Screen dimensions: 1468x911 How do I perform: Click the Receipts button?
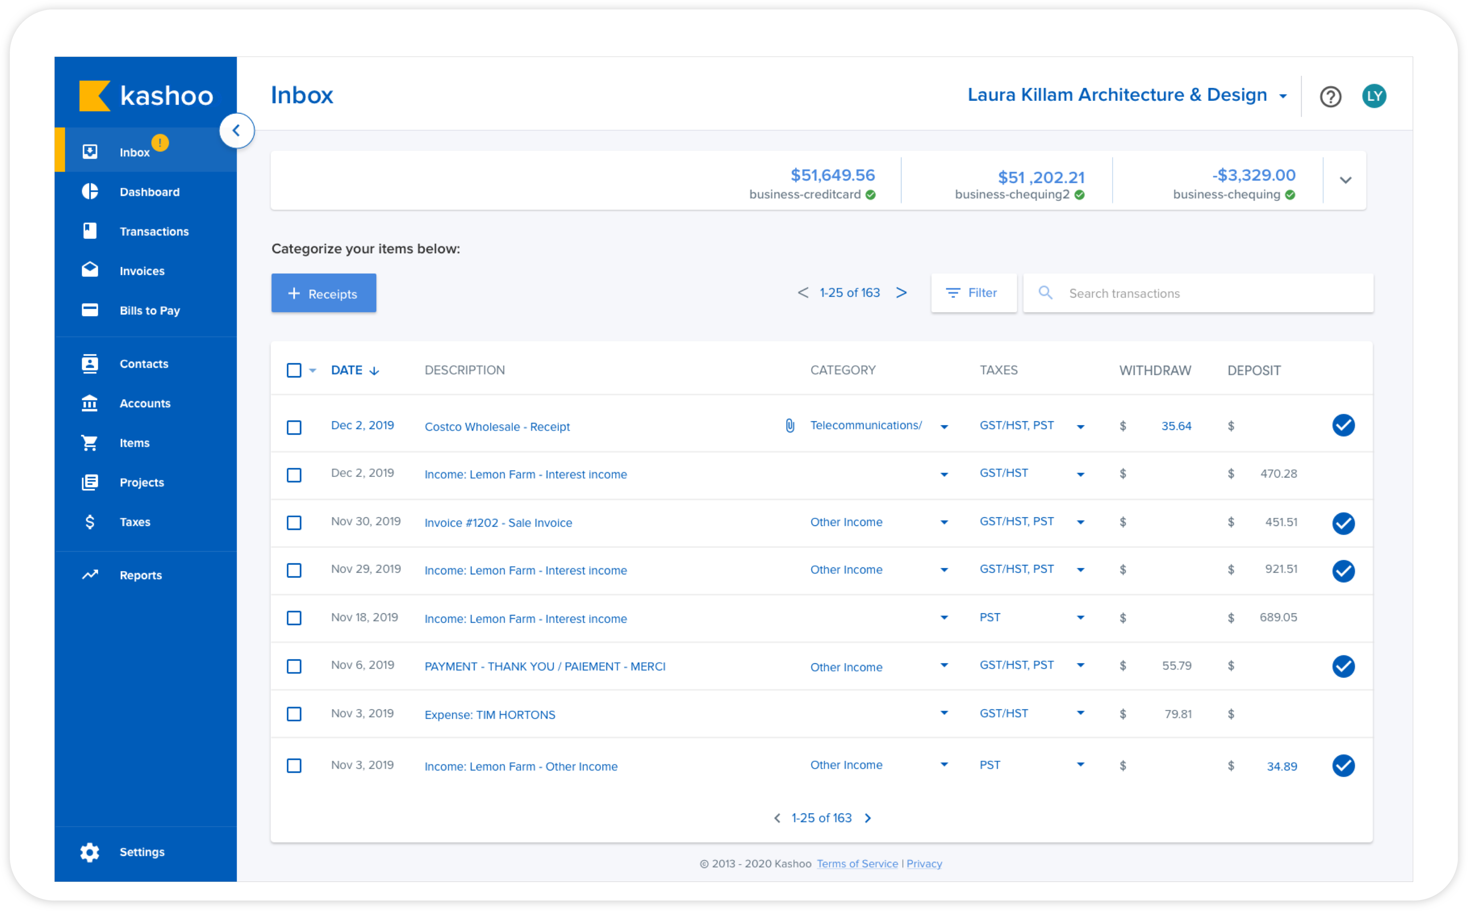(323, 293)
